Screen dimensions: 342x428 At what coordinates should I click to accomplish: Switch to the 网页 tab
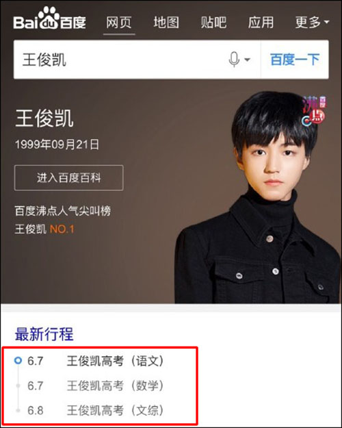point(119,23)
